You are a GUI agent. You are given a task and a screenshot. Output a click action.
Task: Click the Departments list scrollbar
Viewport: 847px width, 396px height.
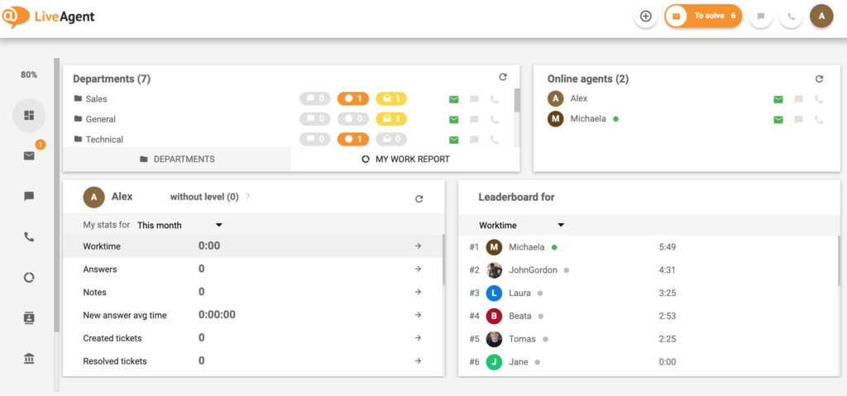click(x=517, y=101)
